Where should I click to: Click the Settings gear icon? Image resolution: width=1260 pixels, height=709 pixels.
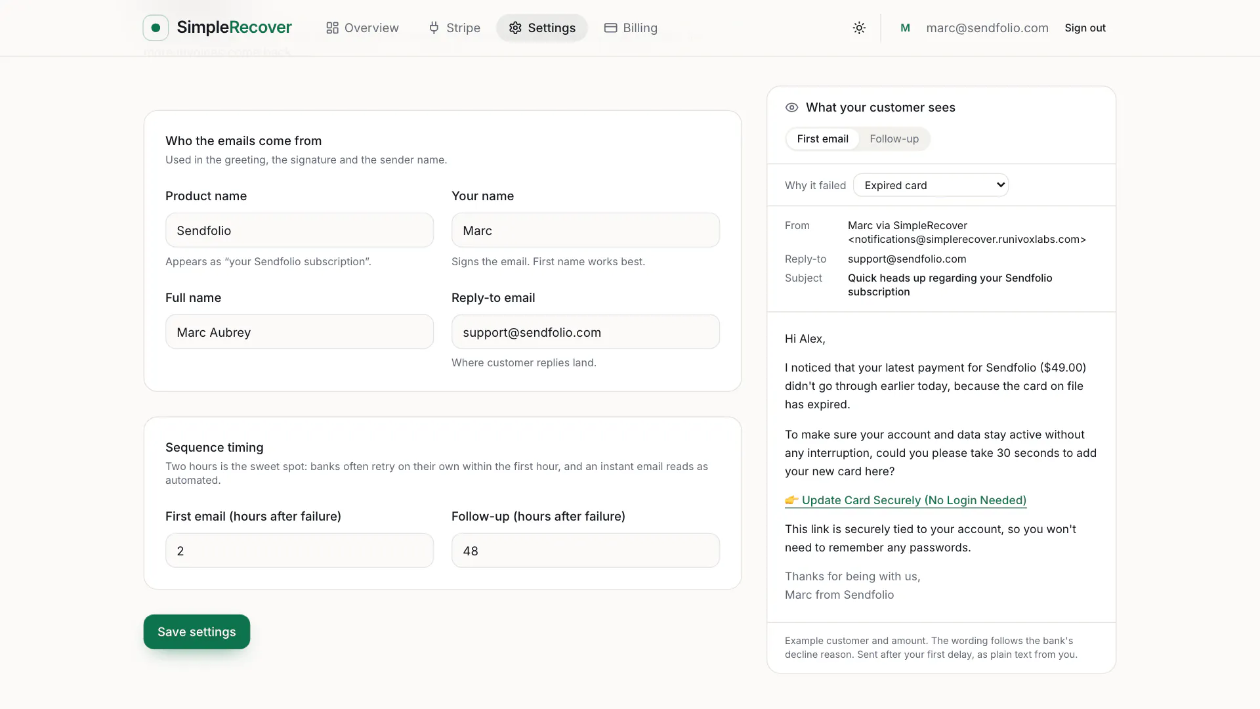[x=515, y=28]
